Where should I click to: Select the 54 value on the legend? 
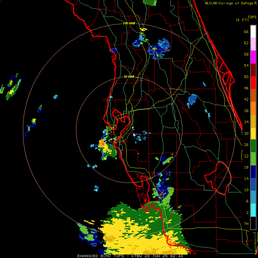tap(246, 65)
